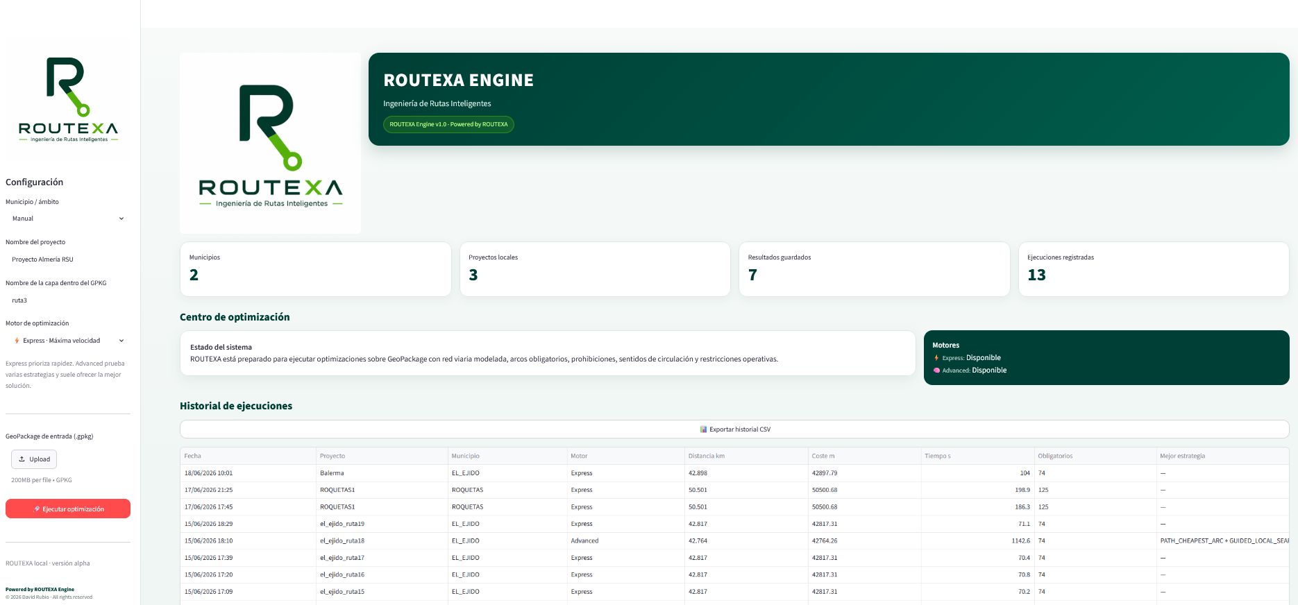Click the Municipio column header in the table
The image size is (1298, 605).
(x=507, y=456)
